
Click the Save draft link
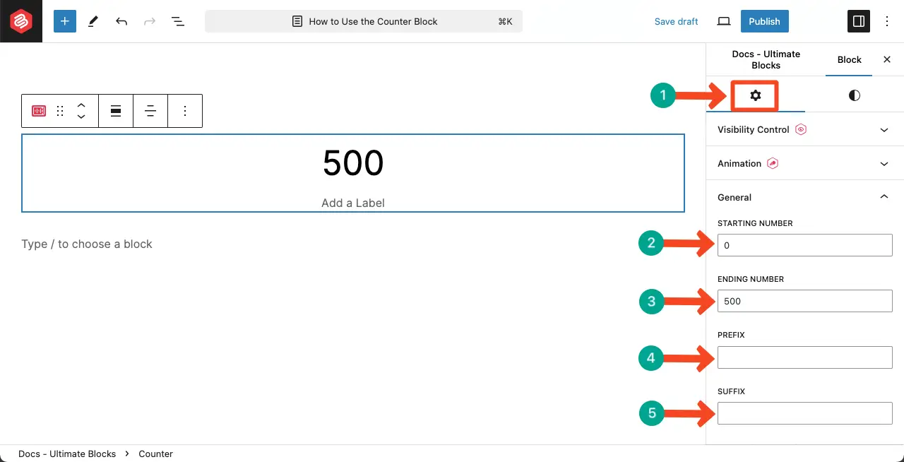point(676,21)
